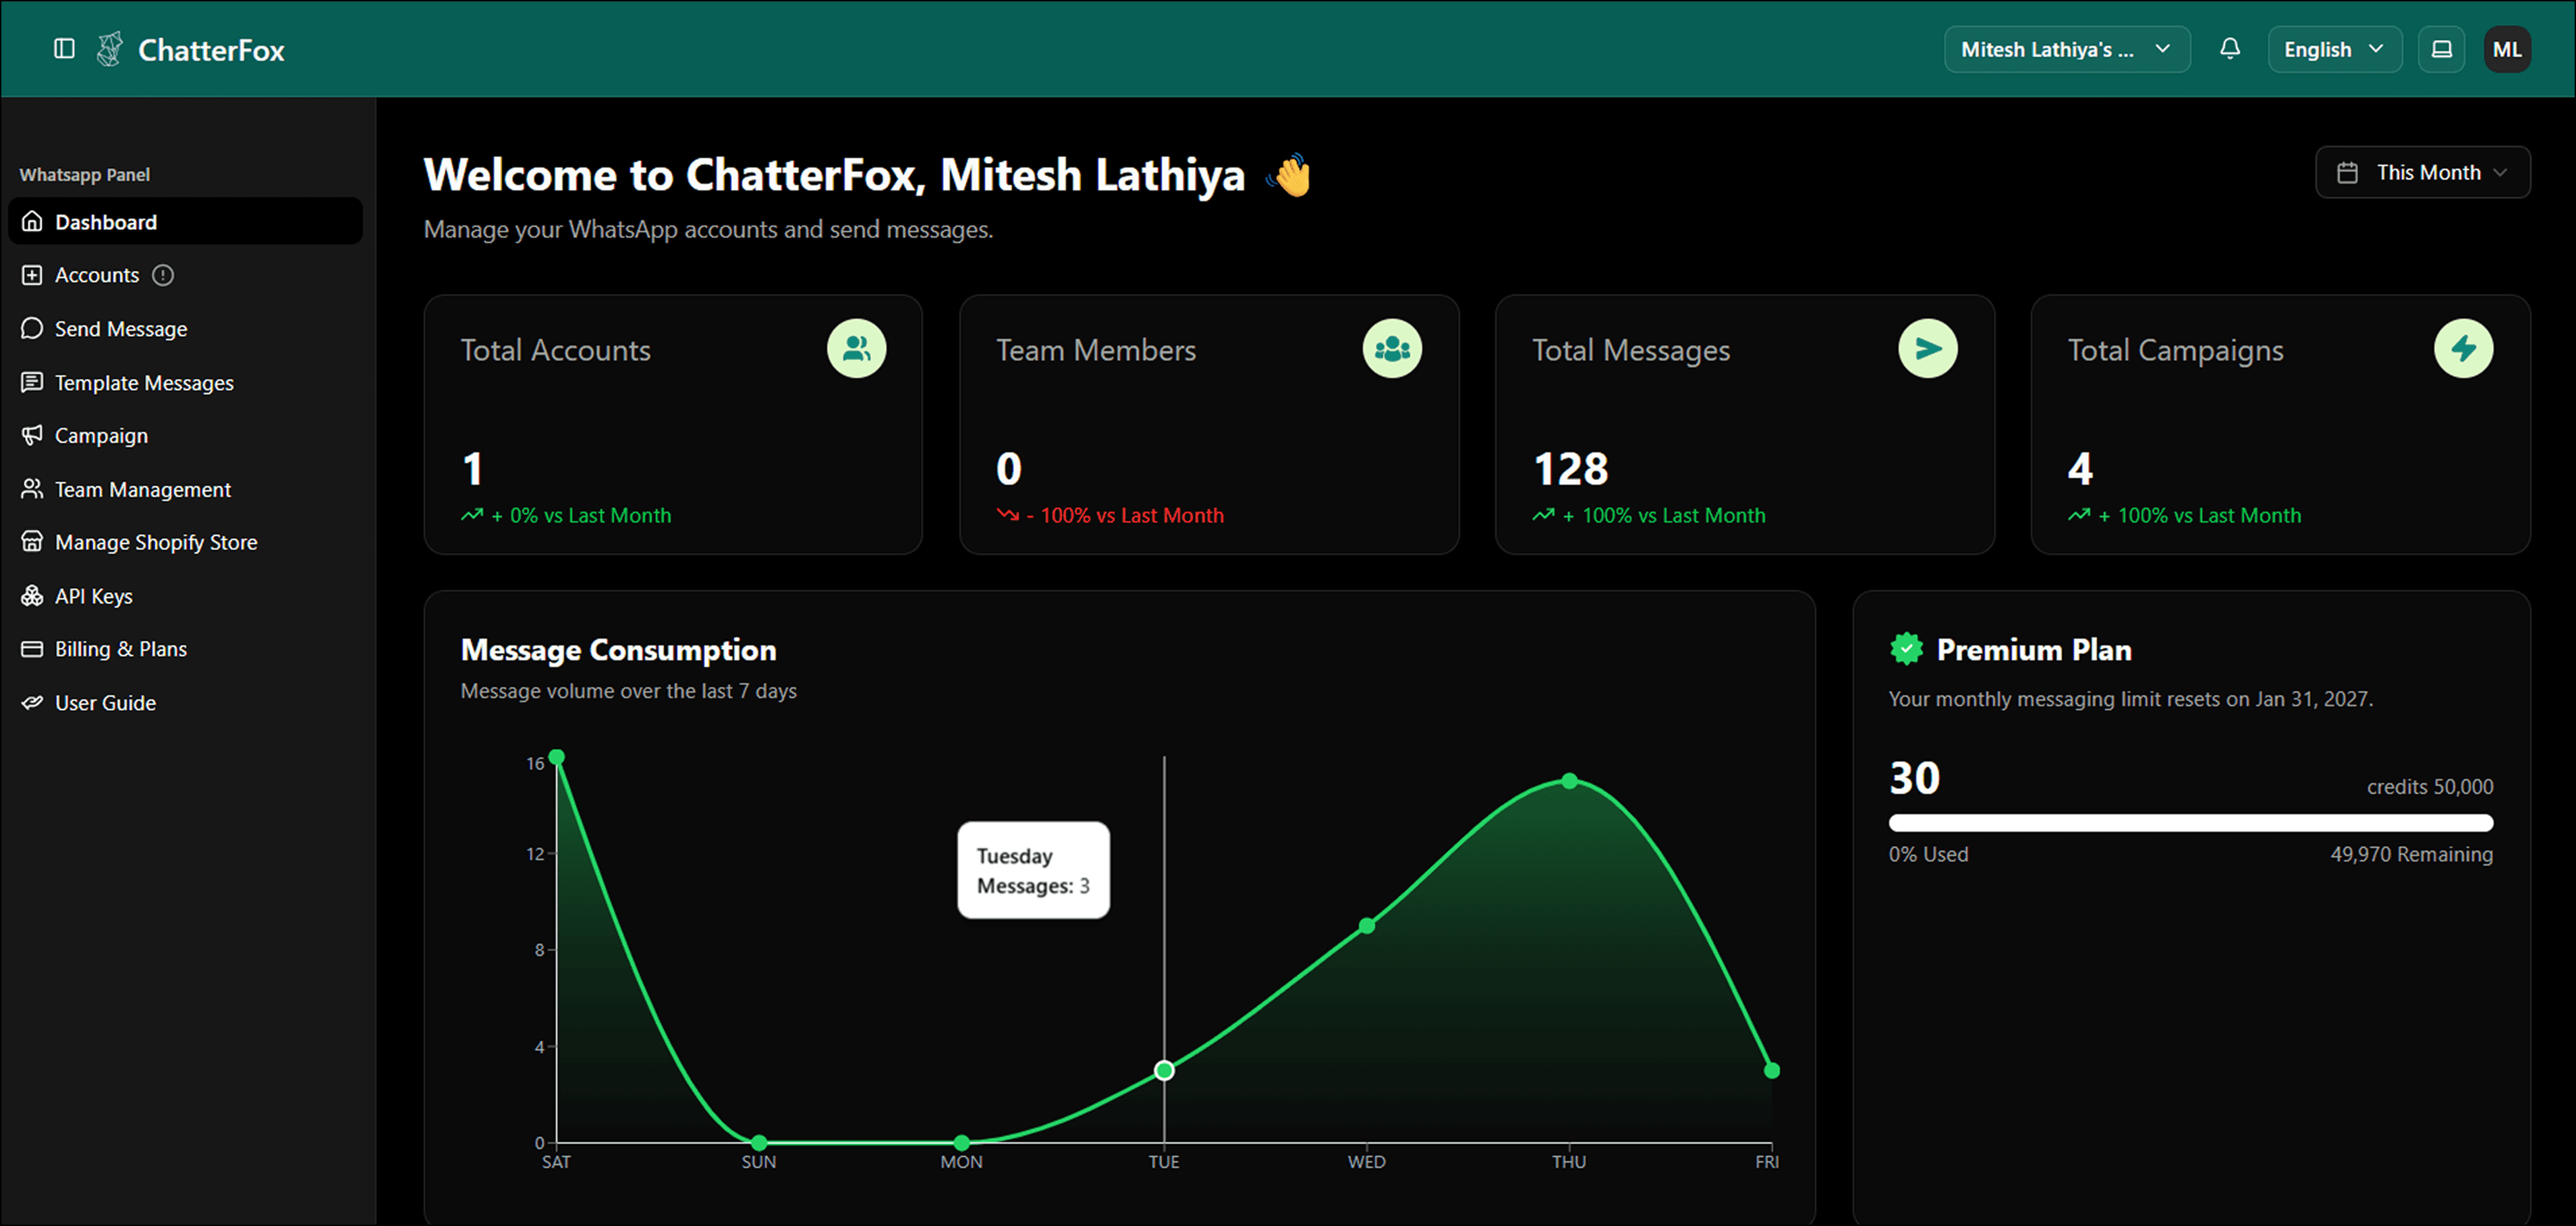Screen dimensions: 2576x1226
Task: Click the 'credits 50,000' label
Action: (x=2429, y=787)
